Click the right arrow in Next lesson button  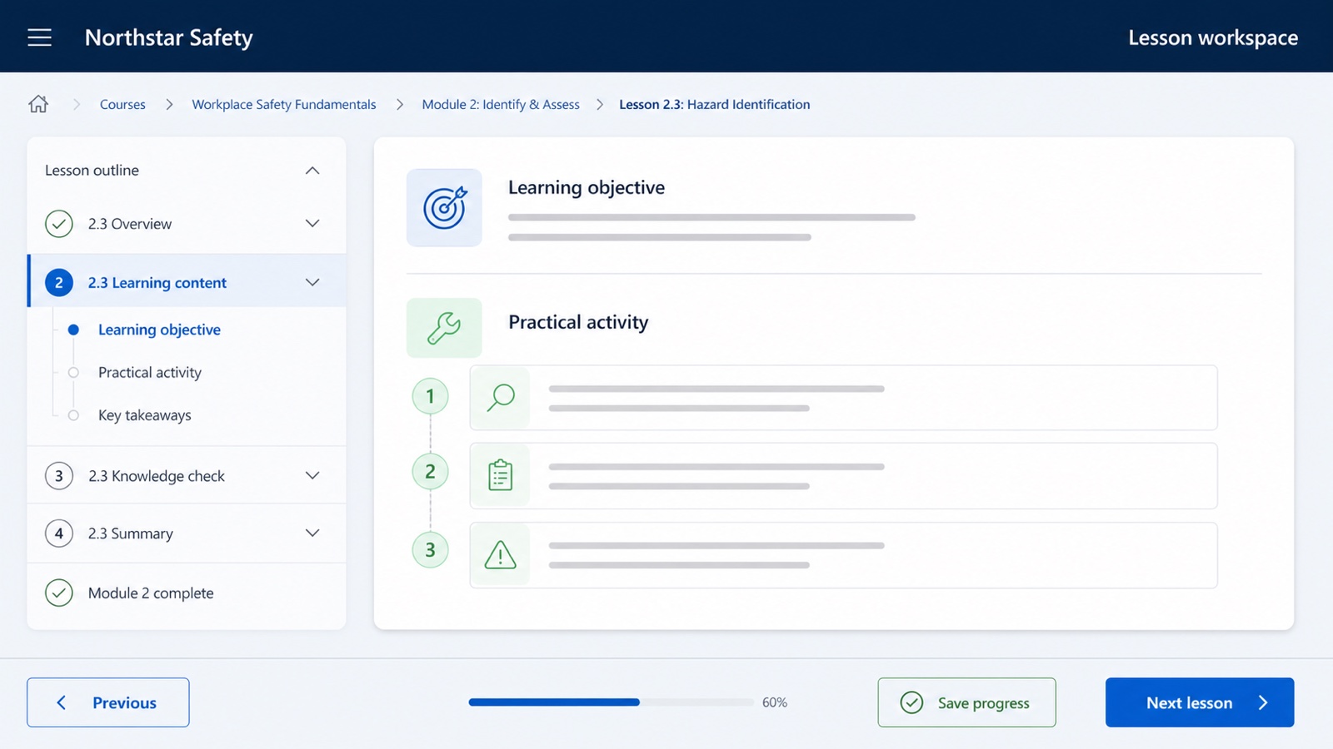point(1263,702)
